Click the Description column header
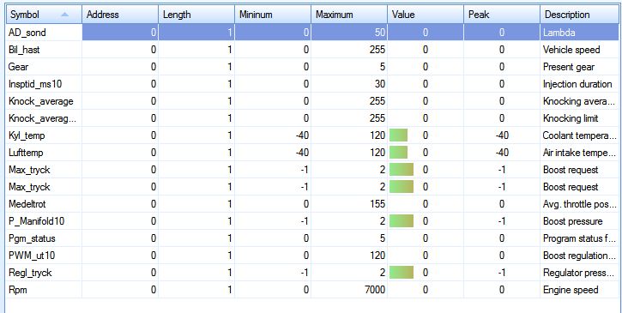This screenshot has height=313, width=622. coord(580,15)
